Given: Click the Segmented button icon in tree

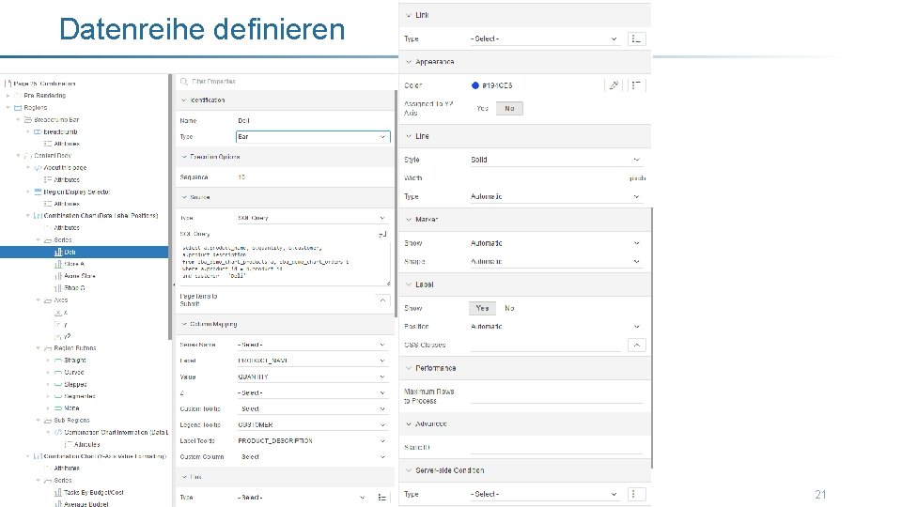Looking at the screenshot, I should 58,396.
